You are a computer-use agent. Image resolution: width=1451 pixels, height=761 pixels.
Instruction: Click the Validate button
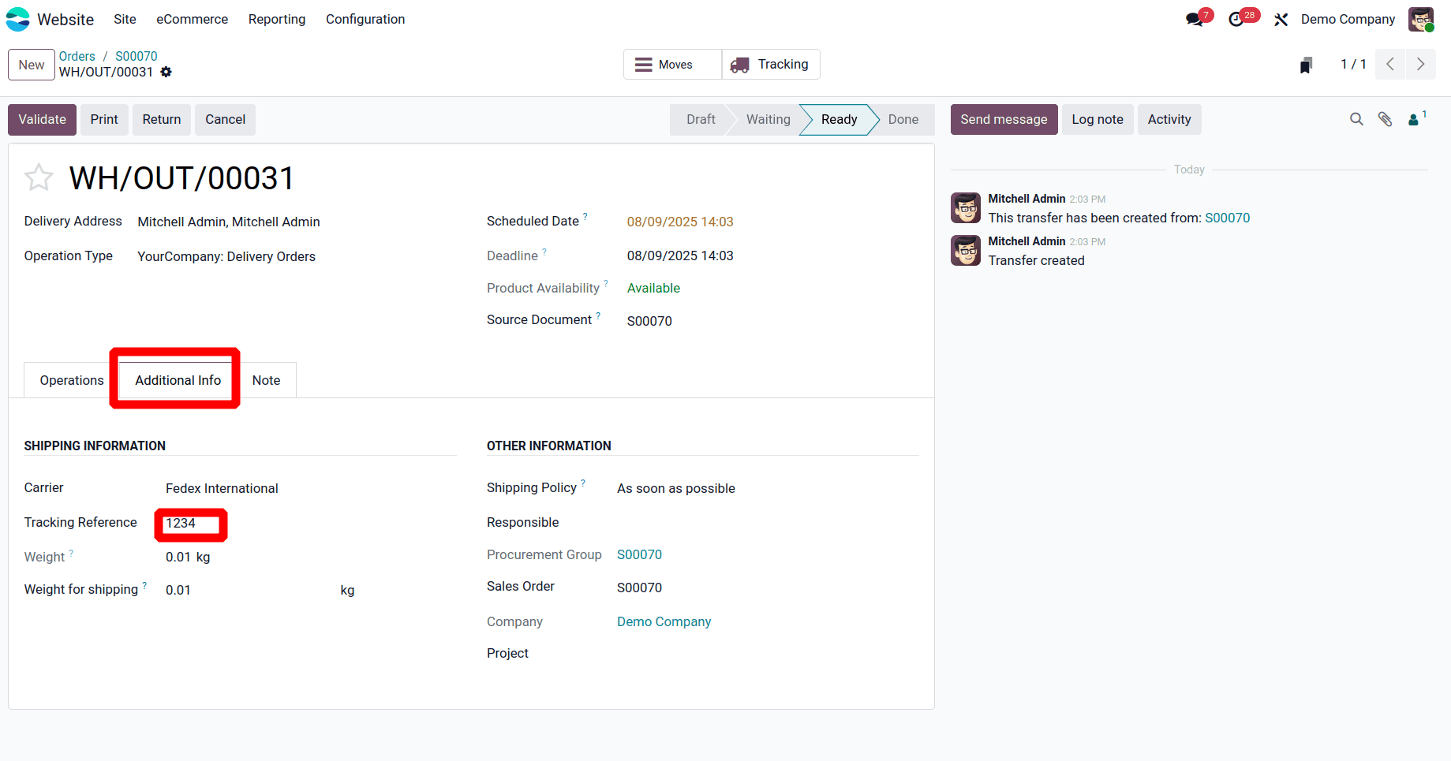pos(41,119)
